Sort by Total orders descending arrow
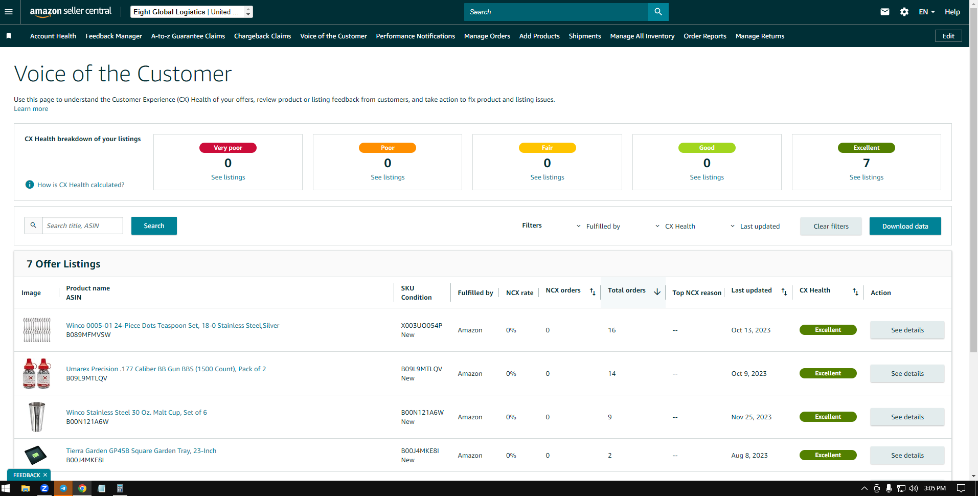 pos(657,291)
